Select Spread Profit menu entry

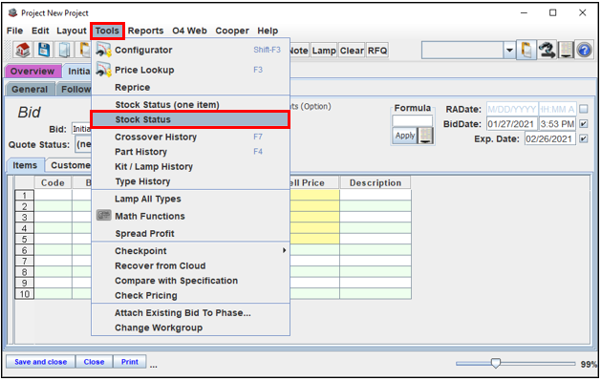[190, 233]
